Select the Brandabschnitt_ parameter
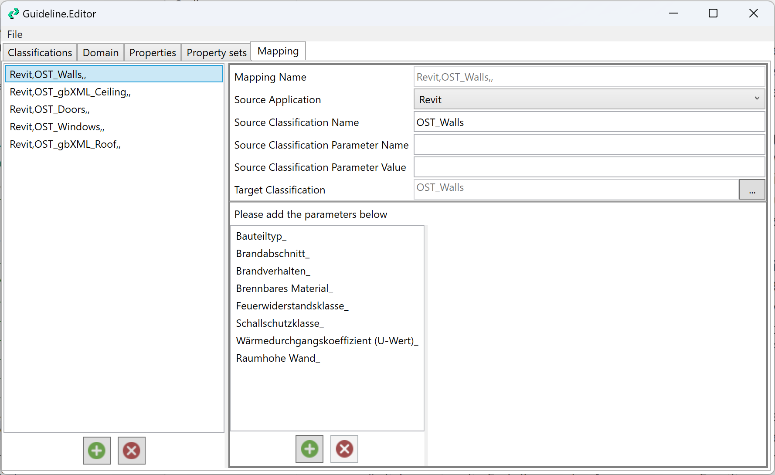The height and width of the screenshot is (475, 775). point(327,253)
